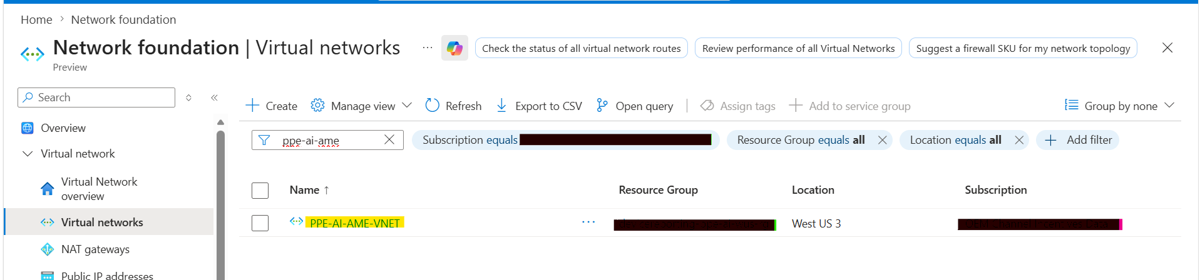Open the Subscription equals filter pill

click(x=566, y=140)
